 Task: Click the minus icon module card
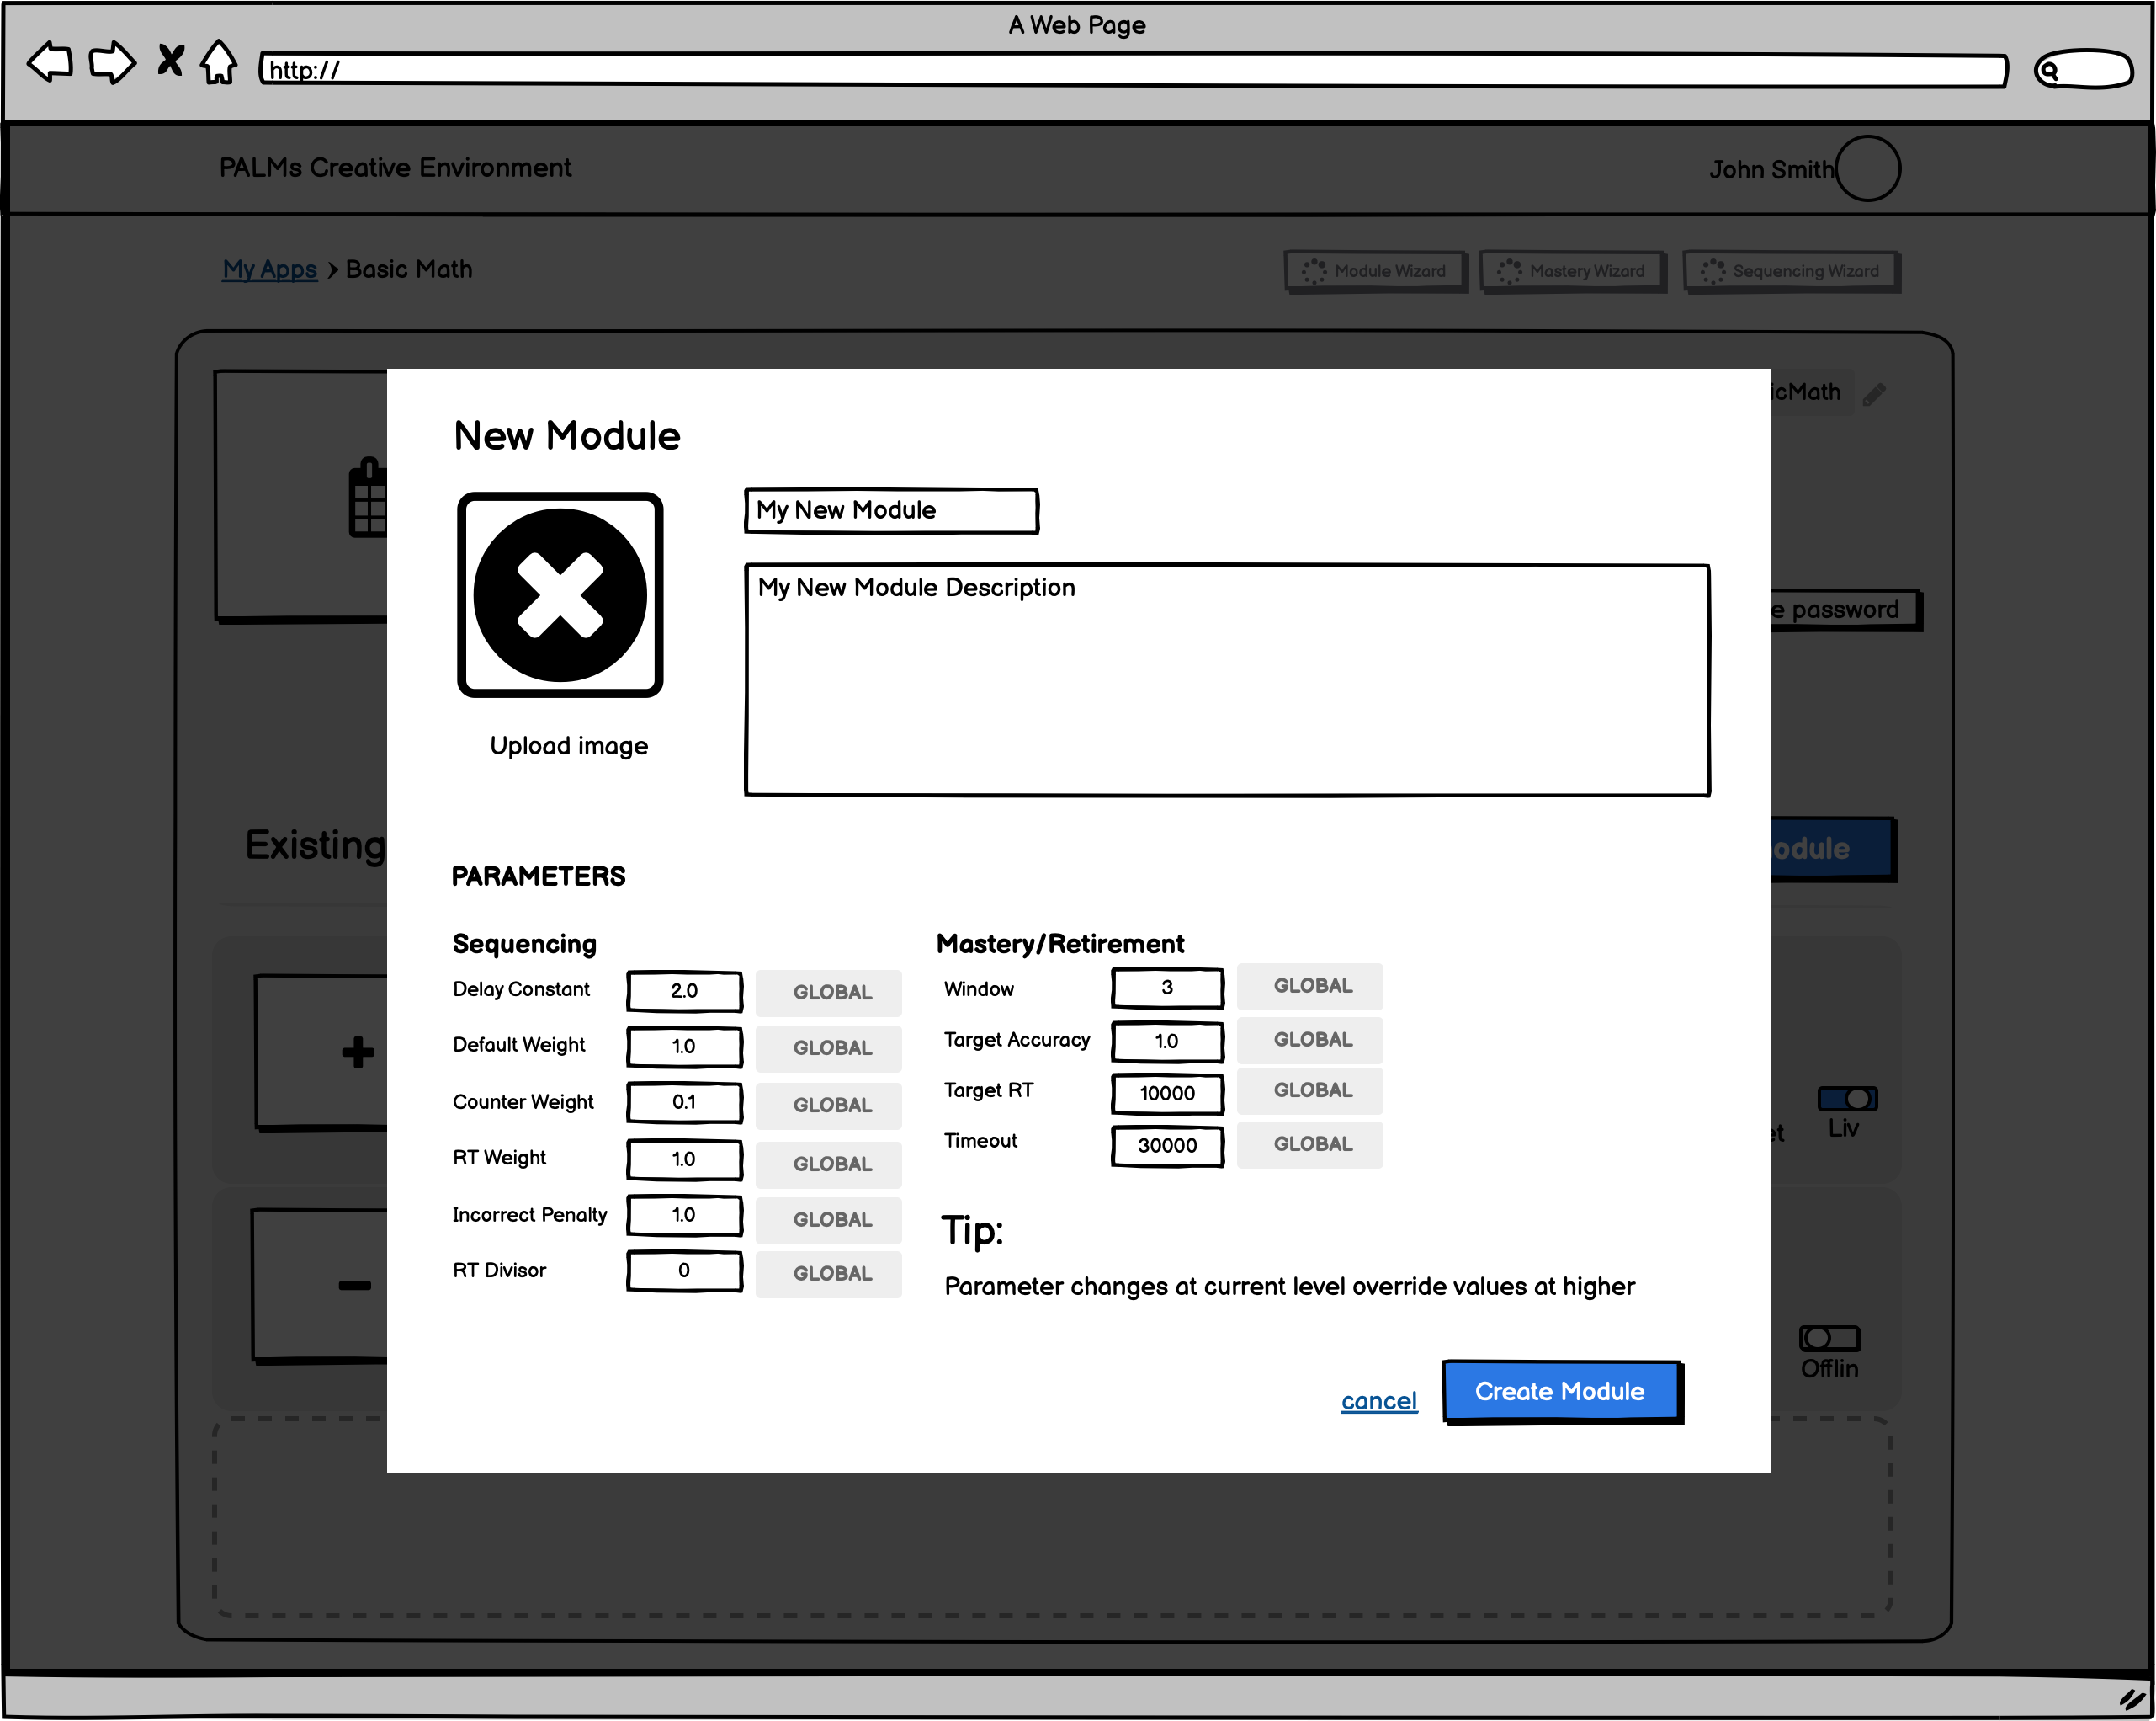click(x=354, y=1286)
